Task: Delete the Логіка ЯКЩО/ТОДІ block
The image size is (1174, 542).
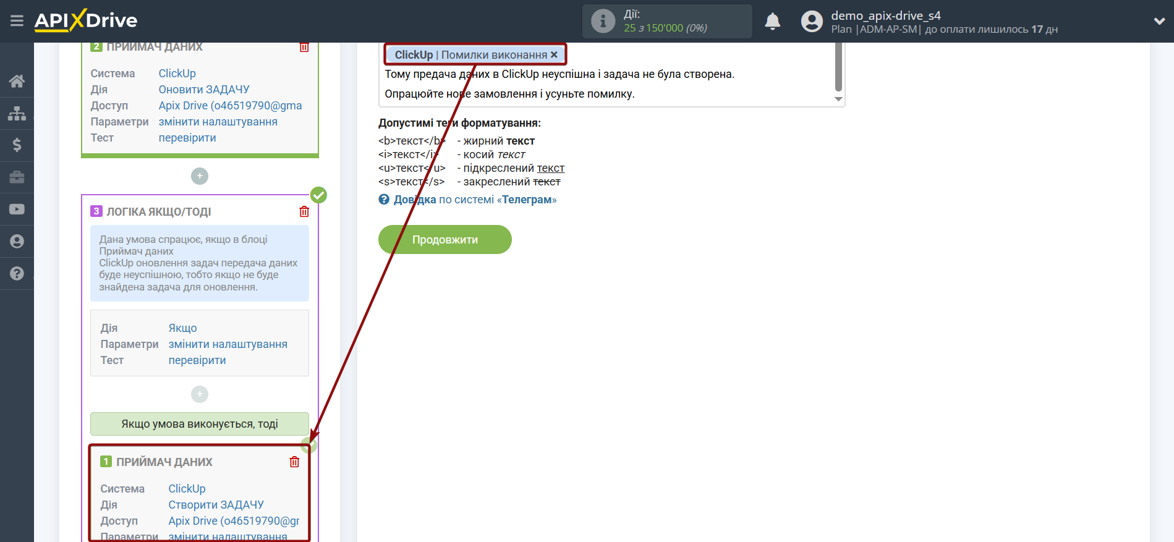Action: pos(304,212)
